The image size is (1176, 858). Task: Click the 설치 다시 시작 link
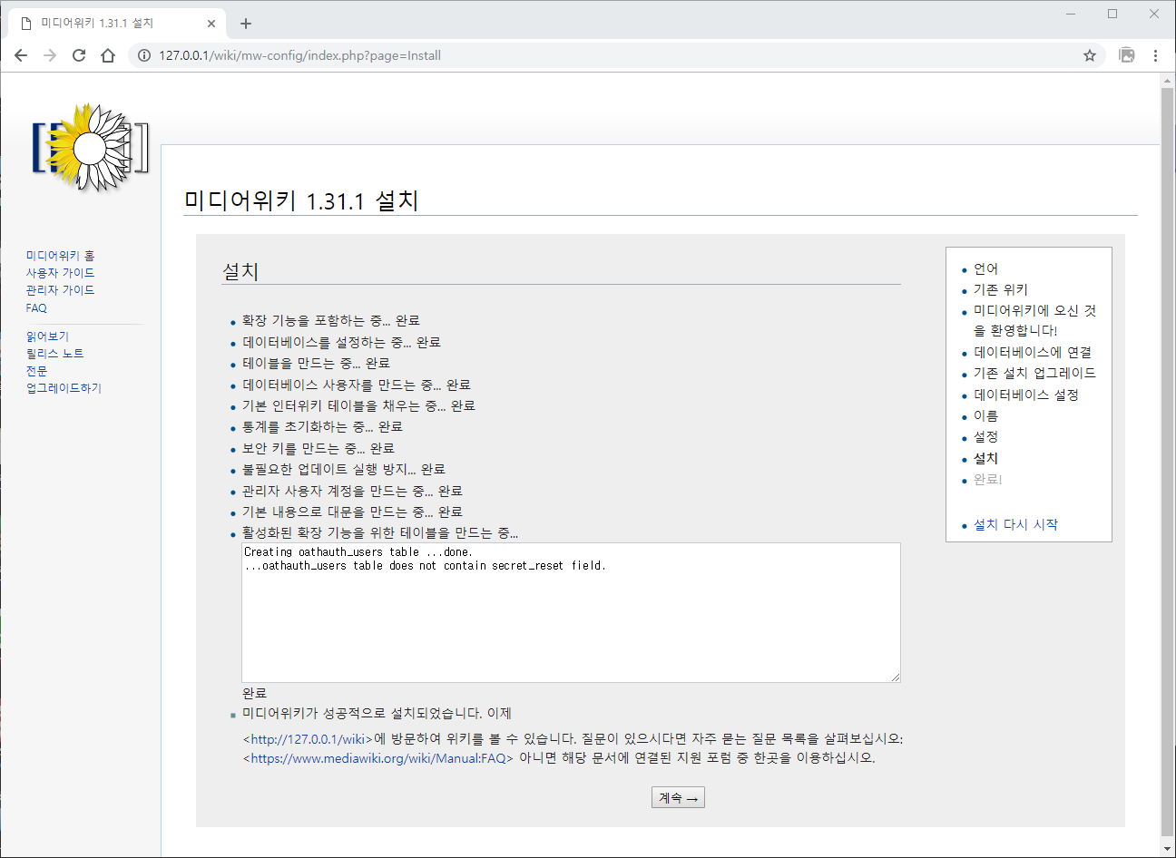coord(1015,524)
